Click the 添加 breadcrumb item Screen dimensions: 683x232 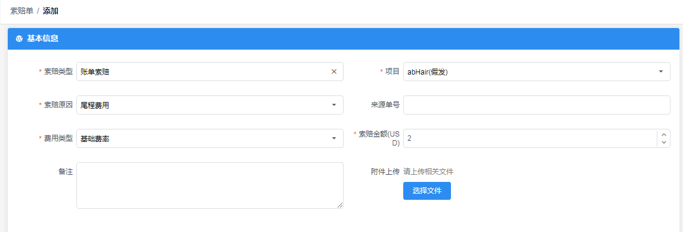51,11
